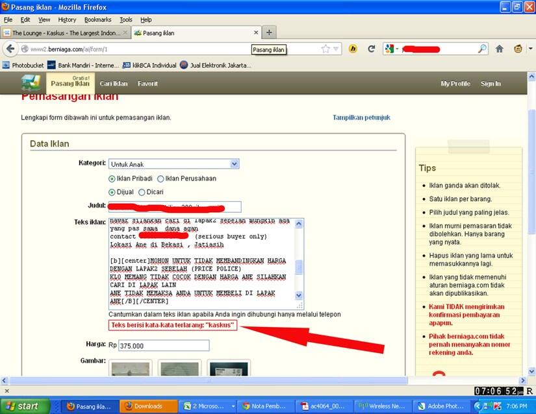Viewport: 536px width, 414px height.
Task: Go back with the browser back arrow
Action: (x=10, y=49)
